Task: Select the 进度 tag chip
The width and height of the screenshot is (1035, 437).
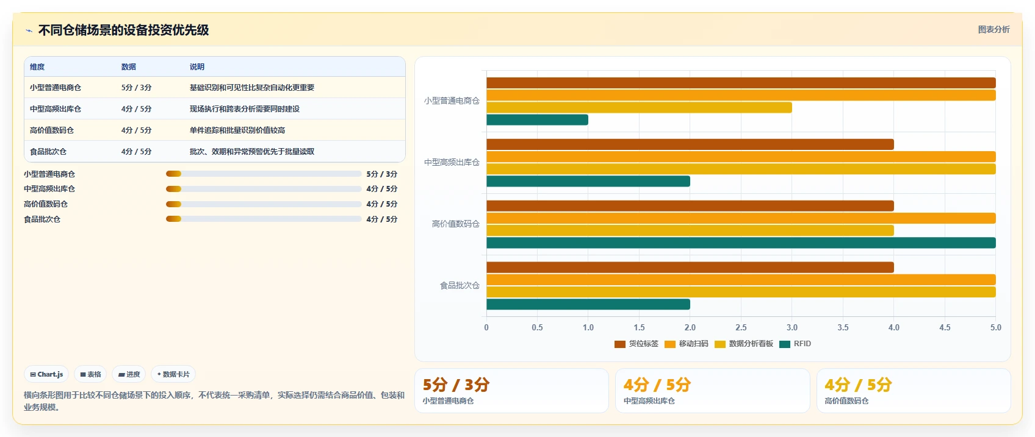Action: 129,374
